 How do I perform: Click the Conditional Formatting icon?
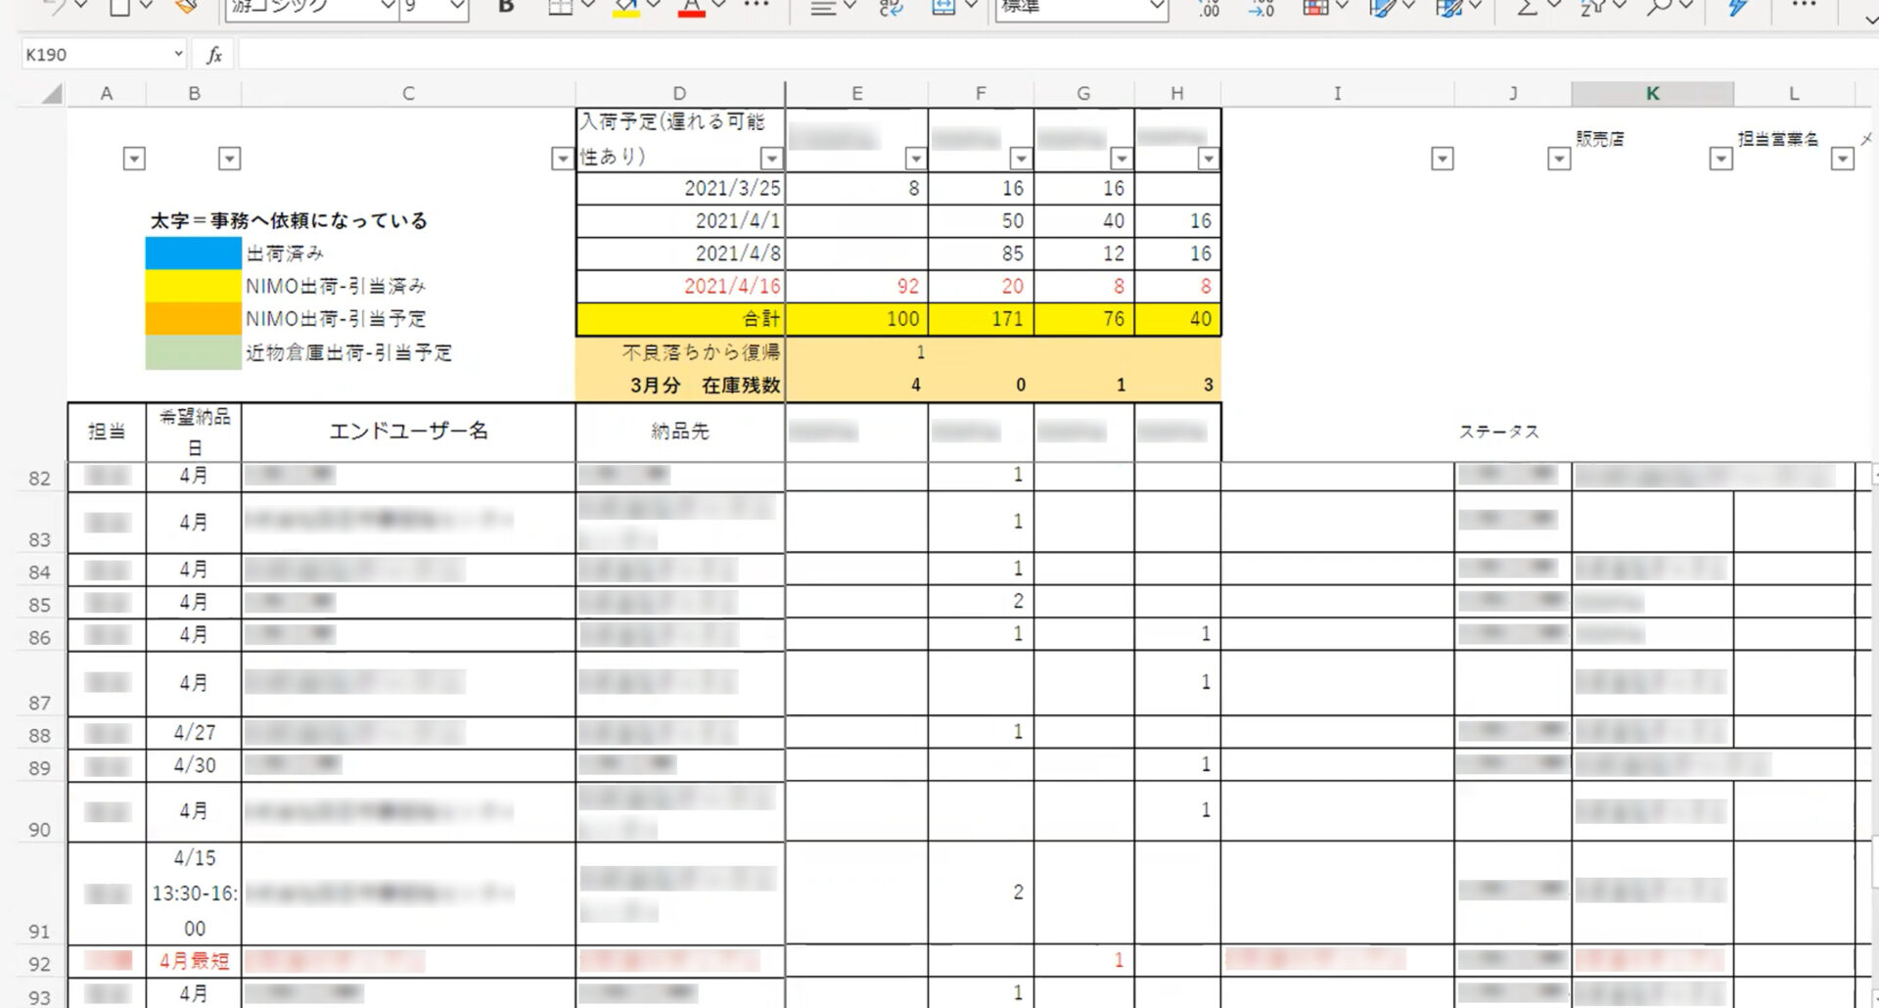1316,7
